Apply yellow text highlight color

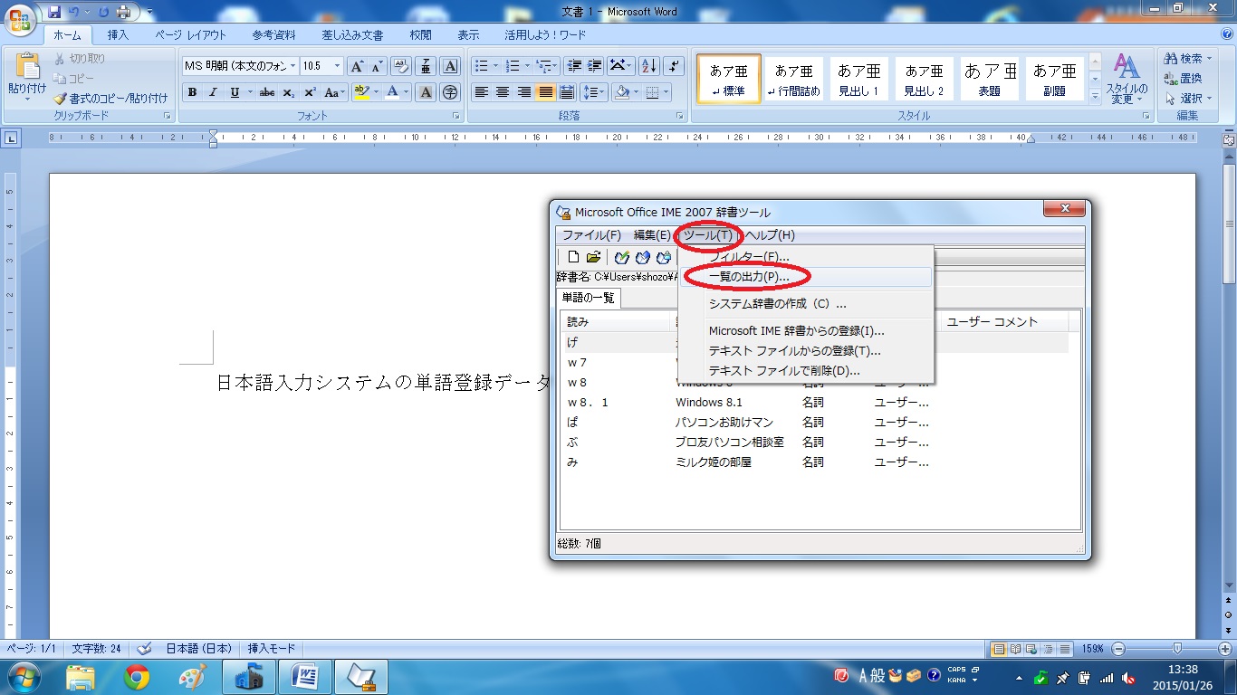coord(361,92)
